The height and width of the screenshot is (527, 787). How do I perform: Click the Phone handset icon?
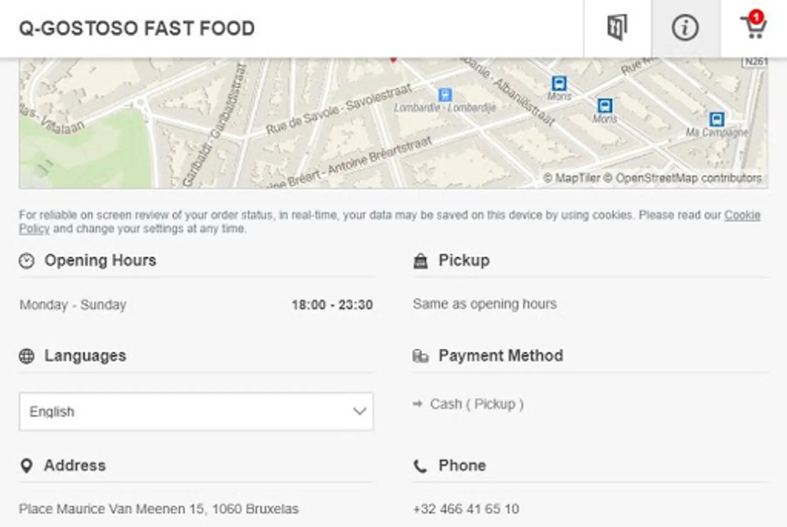(x=420, y=466)
